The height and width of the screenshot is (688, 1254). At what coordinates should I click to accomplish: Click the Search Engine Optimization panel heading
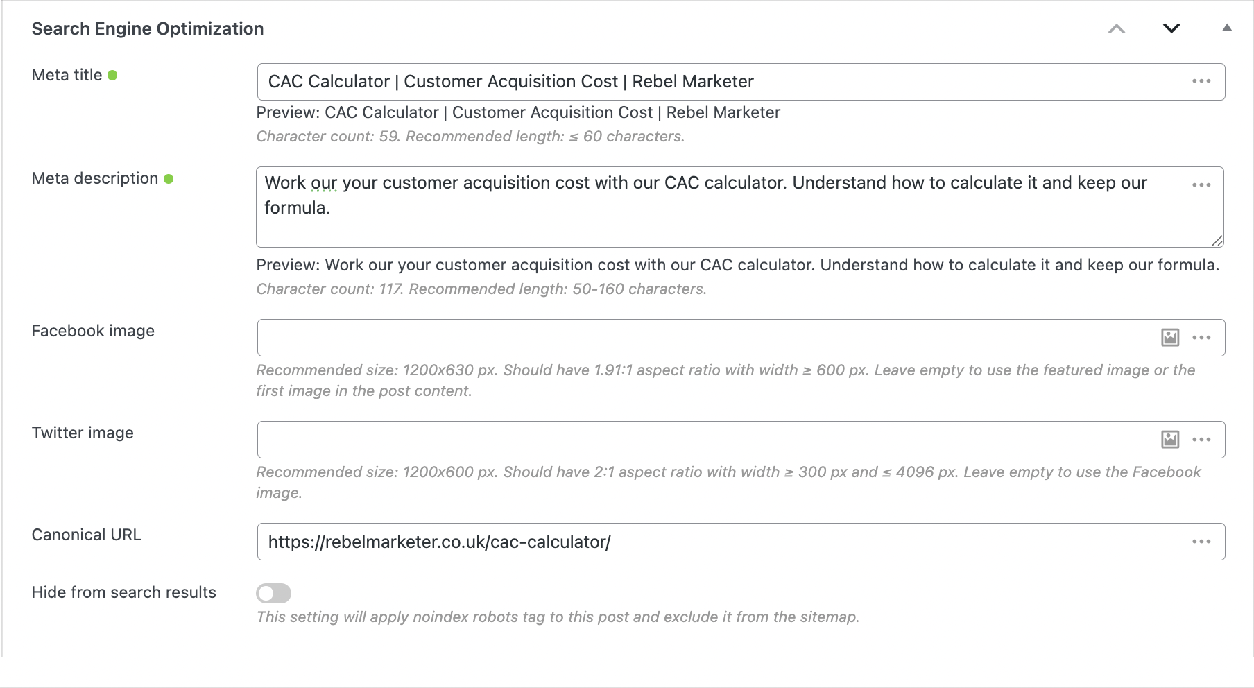(x=148, y=28)
